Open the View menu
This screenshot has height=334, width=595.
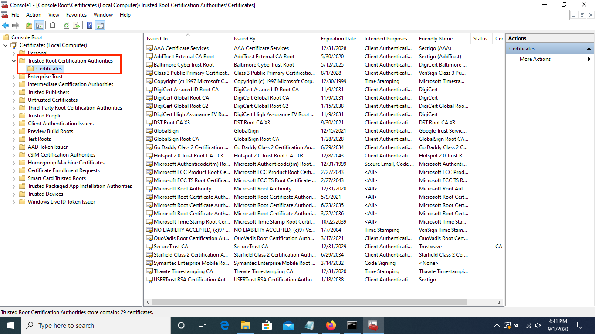pyautogui.click(x=54, y=14)
